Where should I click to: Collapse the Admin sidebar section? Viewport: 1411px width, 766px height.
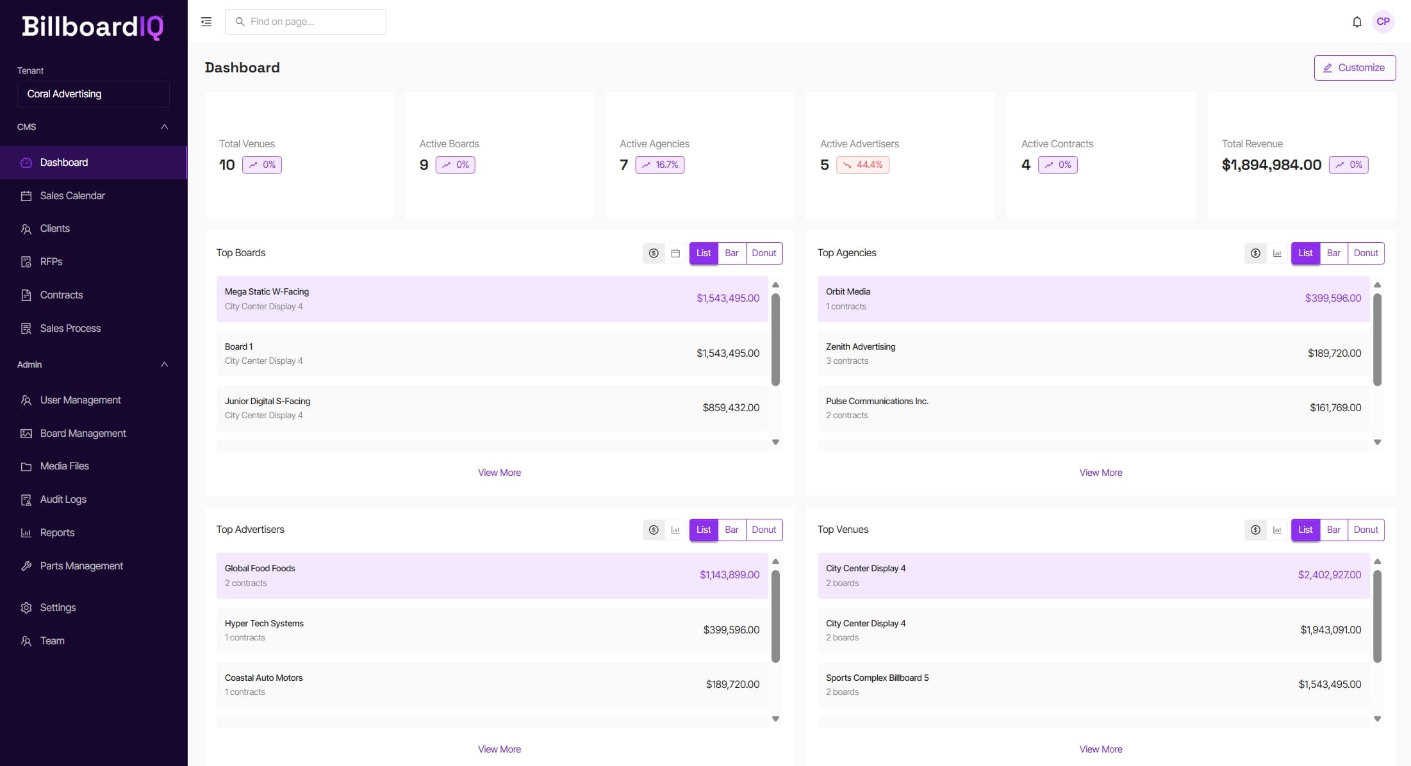pos(164,364)
